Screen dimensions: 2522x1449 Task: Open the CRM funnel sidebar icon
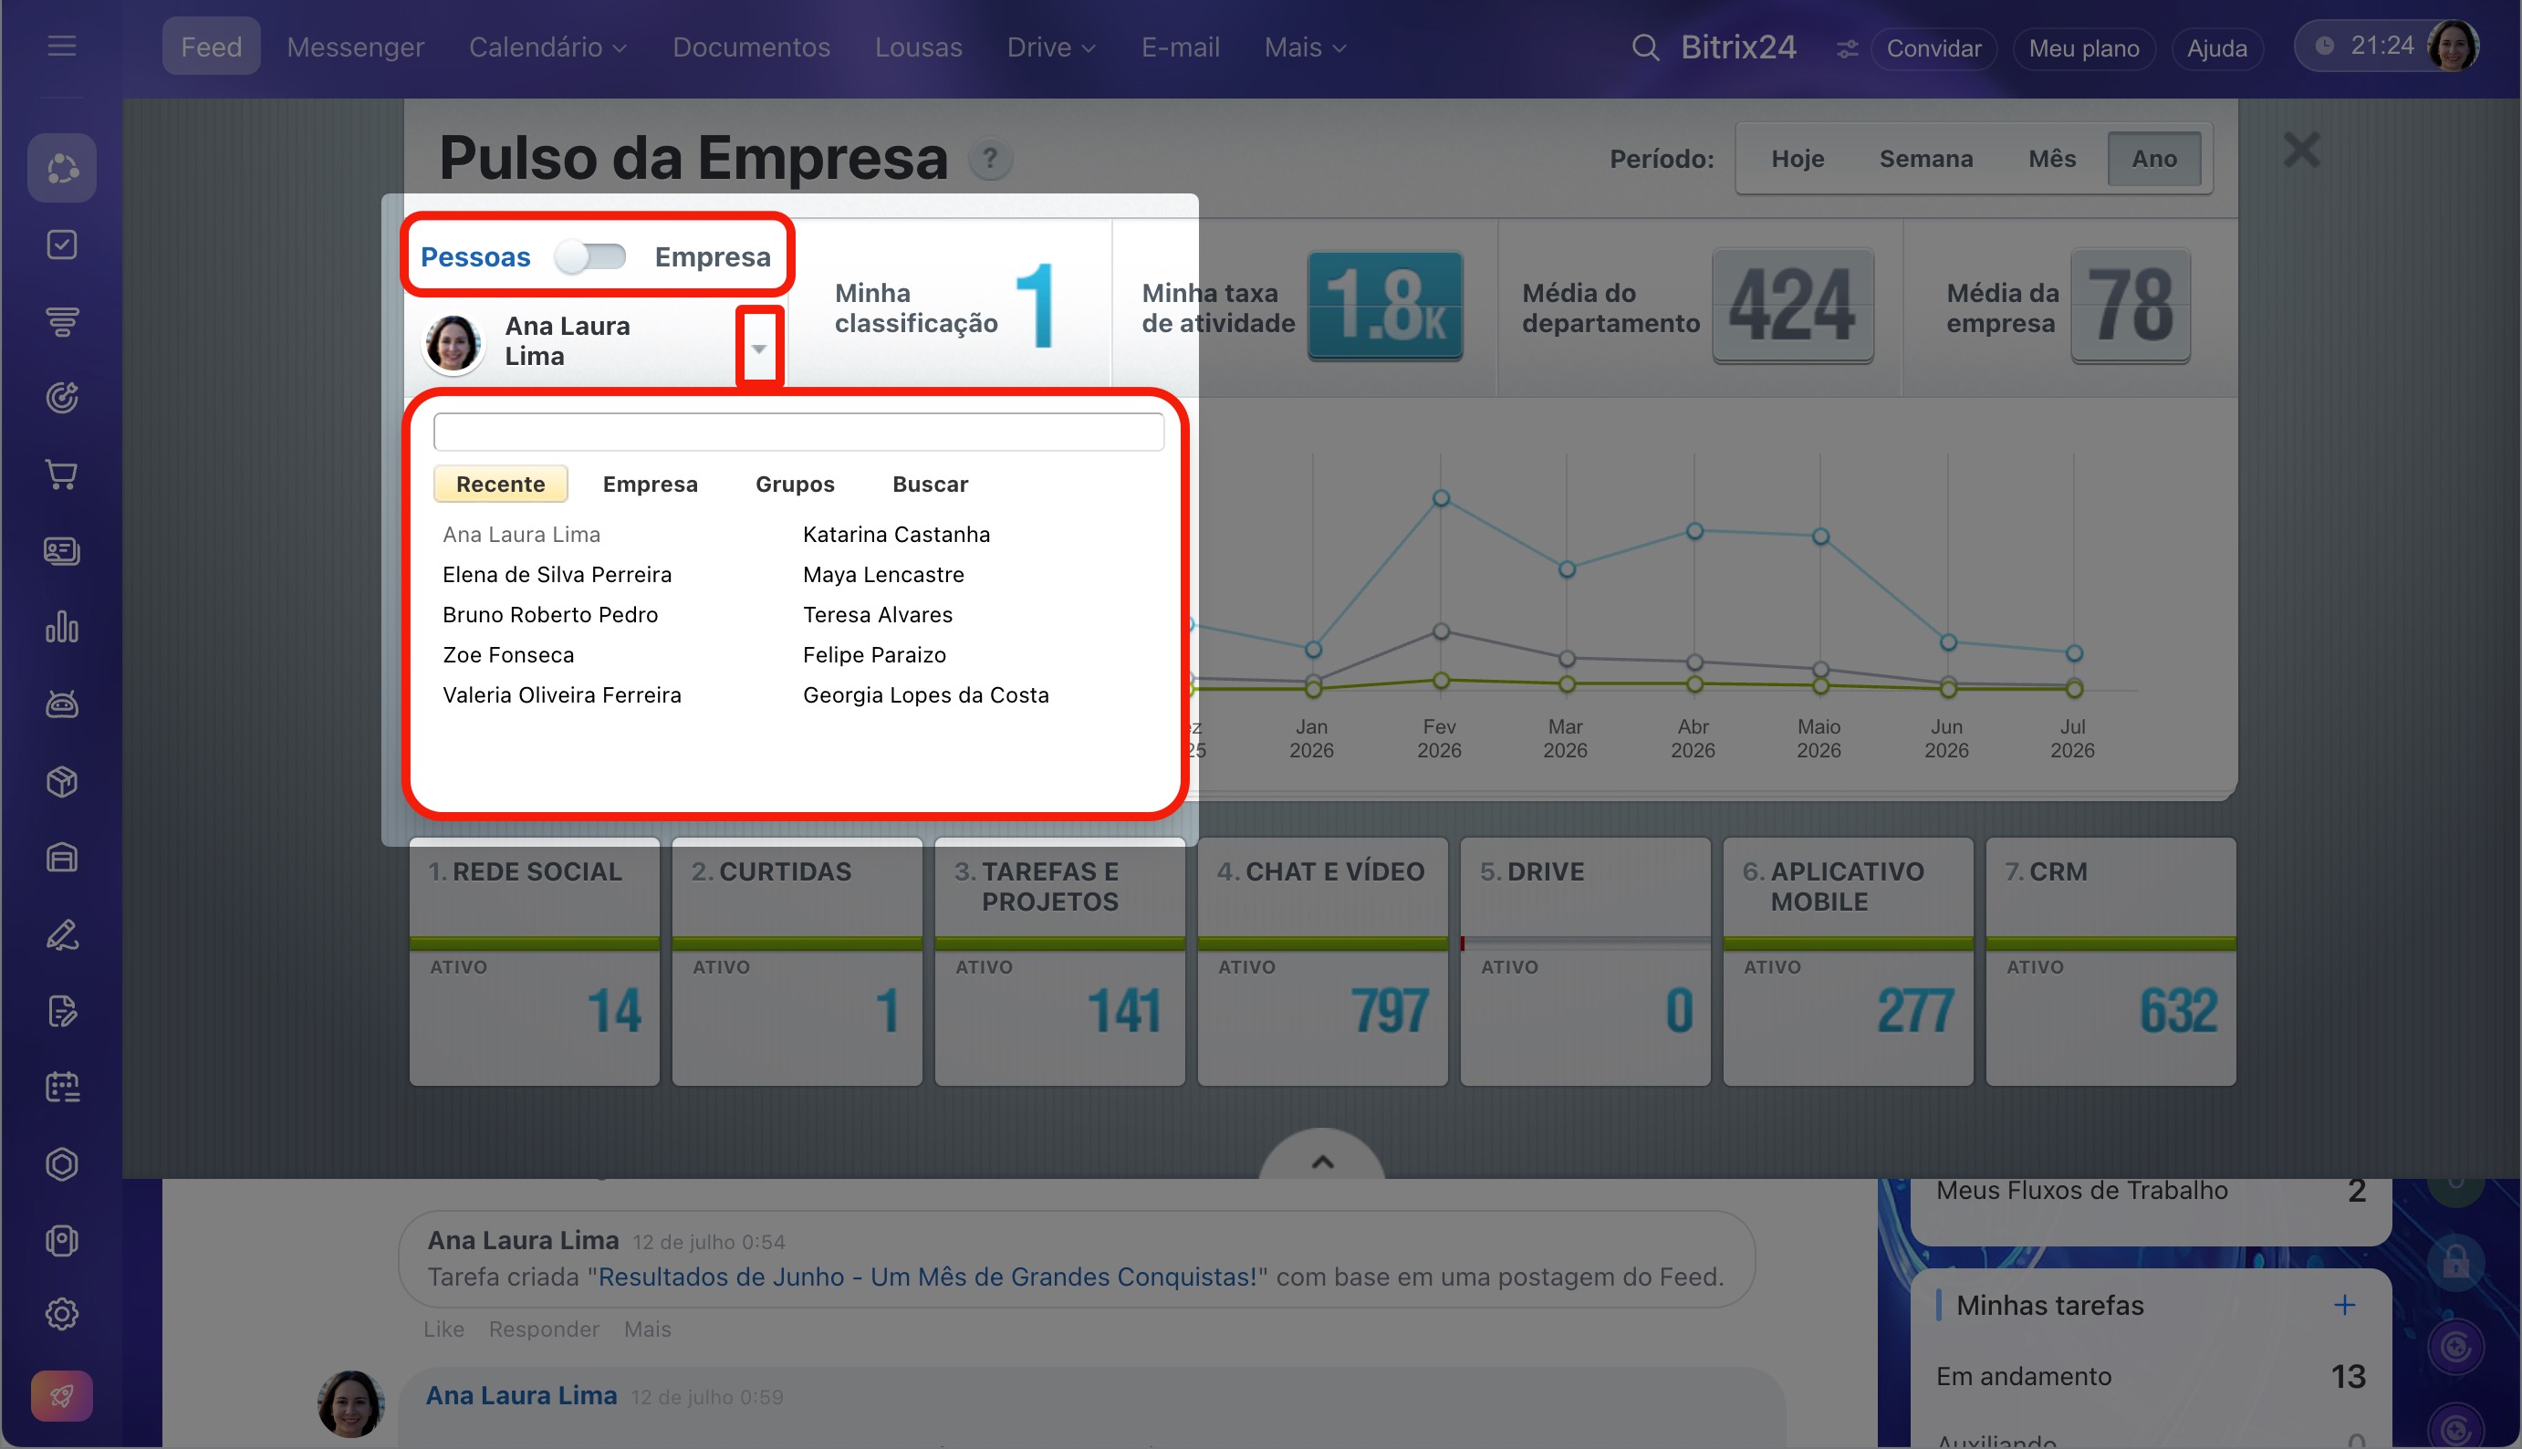click(x=62, y=321)
